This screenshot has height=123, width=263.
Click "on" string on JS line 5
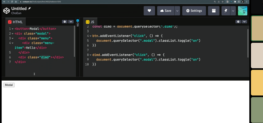click(x=195, y=41)
